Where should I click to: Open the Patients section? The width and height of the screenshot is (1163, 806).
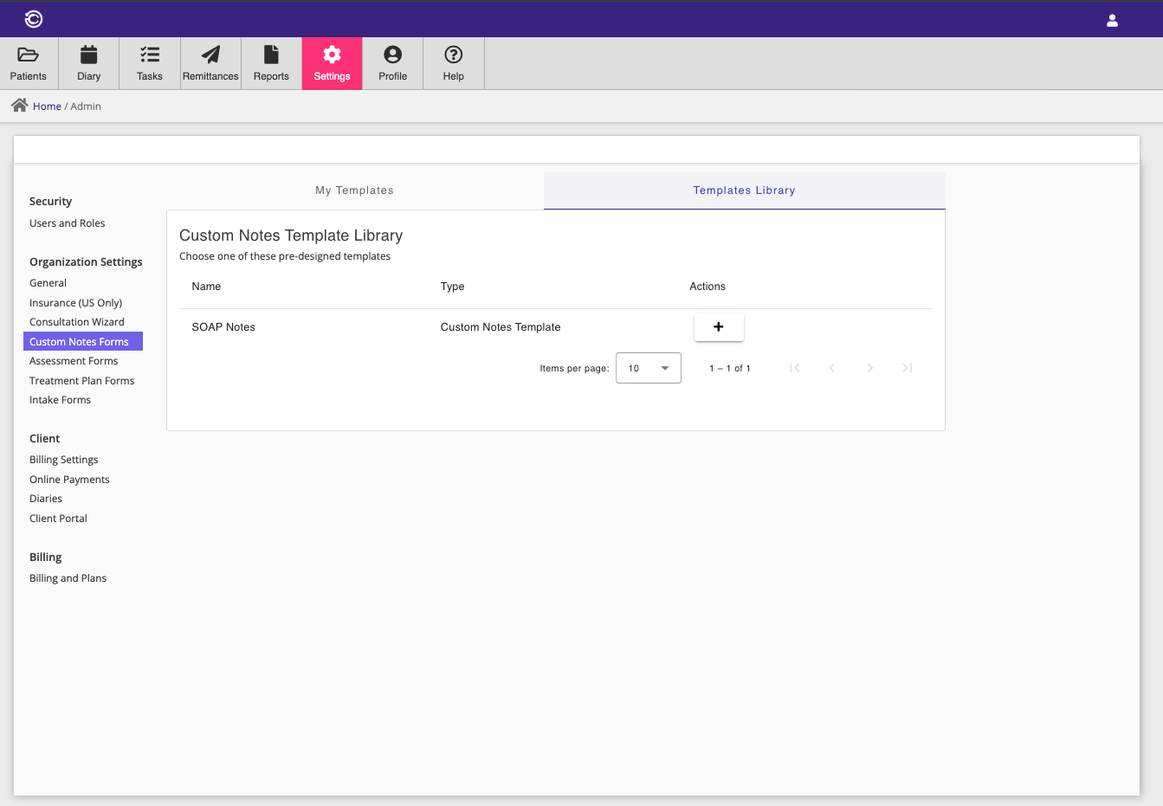click(29, 62)
